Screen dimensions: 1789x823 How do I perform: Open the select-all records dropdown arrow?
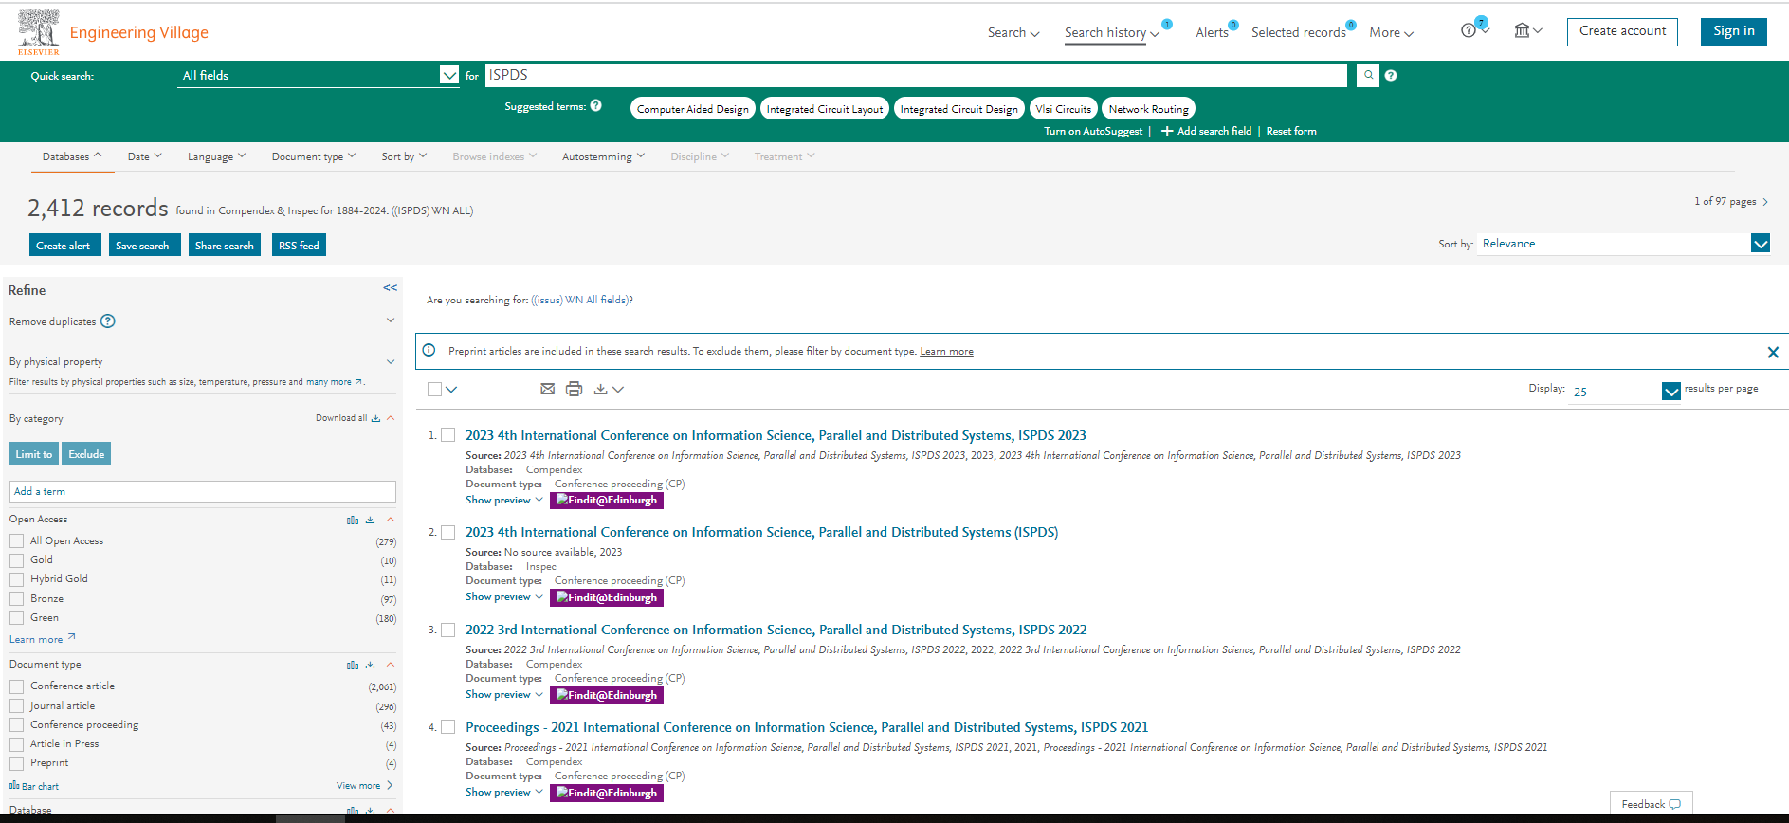pyautogui.click(x=451, y=390)
